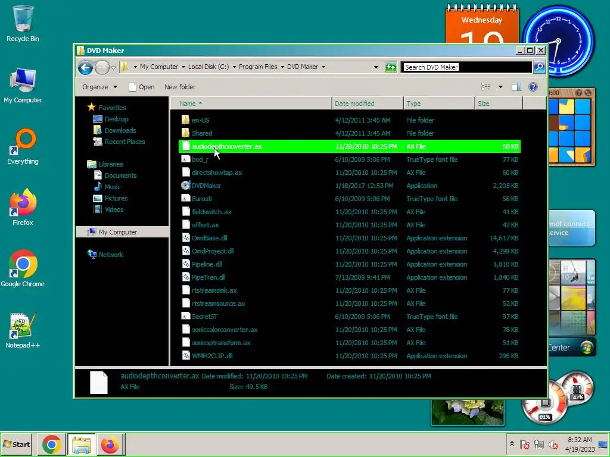Open Desktop in Favorites
This screenshot has height=457, width=610.
[111, 119]
